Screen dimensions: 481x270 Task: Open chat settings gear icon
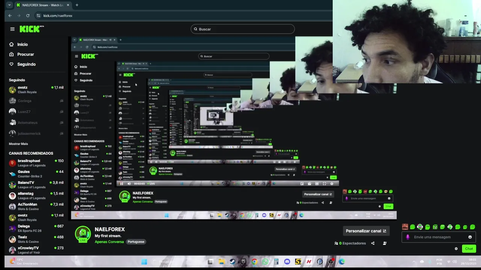(456, 249)
